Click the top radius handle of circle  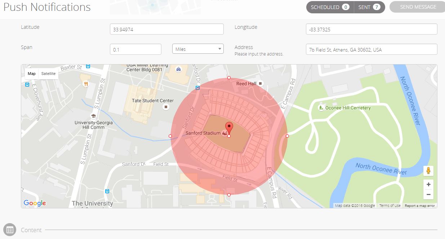click(x=229, y=78)
